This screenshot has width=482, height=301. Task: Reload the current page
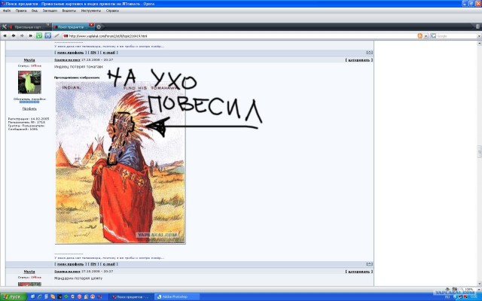pos(39,36)
